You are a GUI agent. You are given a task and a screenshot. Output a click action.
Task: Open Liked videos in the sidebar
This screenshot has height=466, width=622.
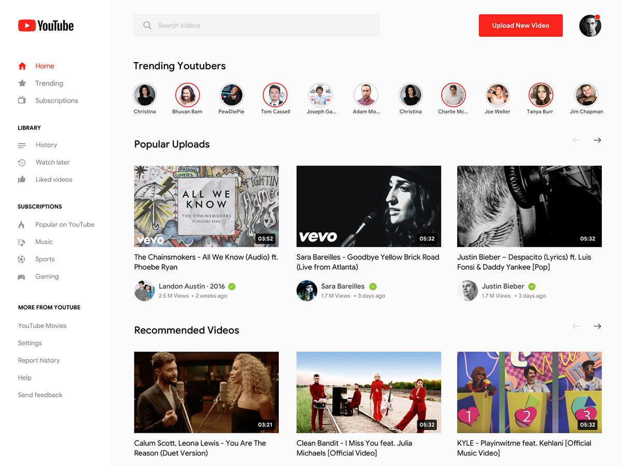54,180
